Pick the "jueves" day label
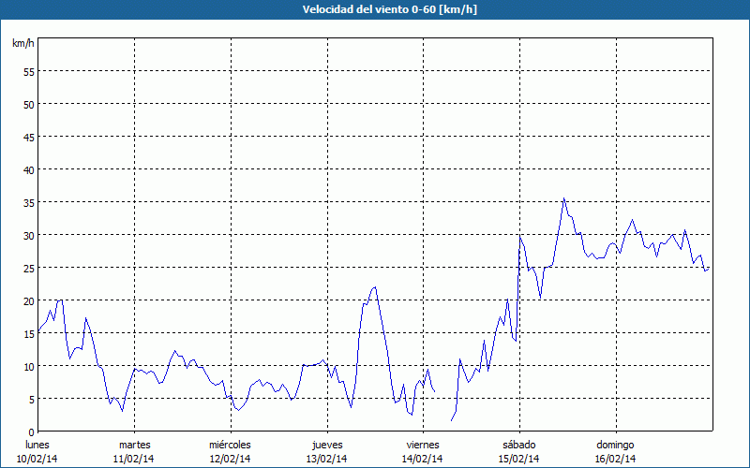 click(326, 445)
